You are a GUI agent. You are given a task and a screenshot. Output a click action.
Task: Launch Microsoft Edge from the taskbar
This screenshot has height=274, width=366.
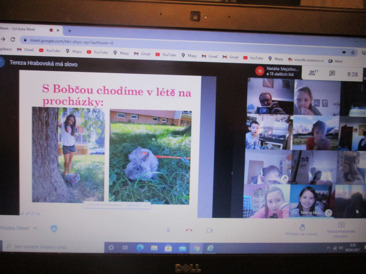click(x=140, y=248)
